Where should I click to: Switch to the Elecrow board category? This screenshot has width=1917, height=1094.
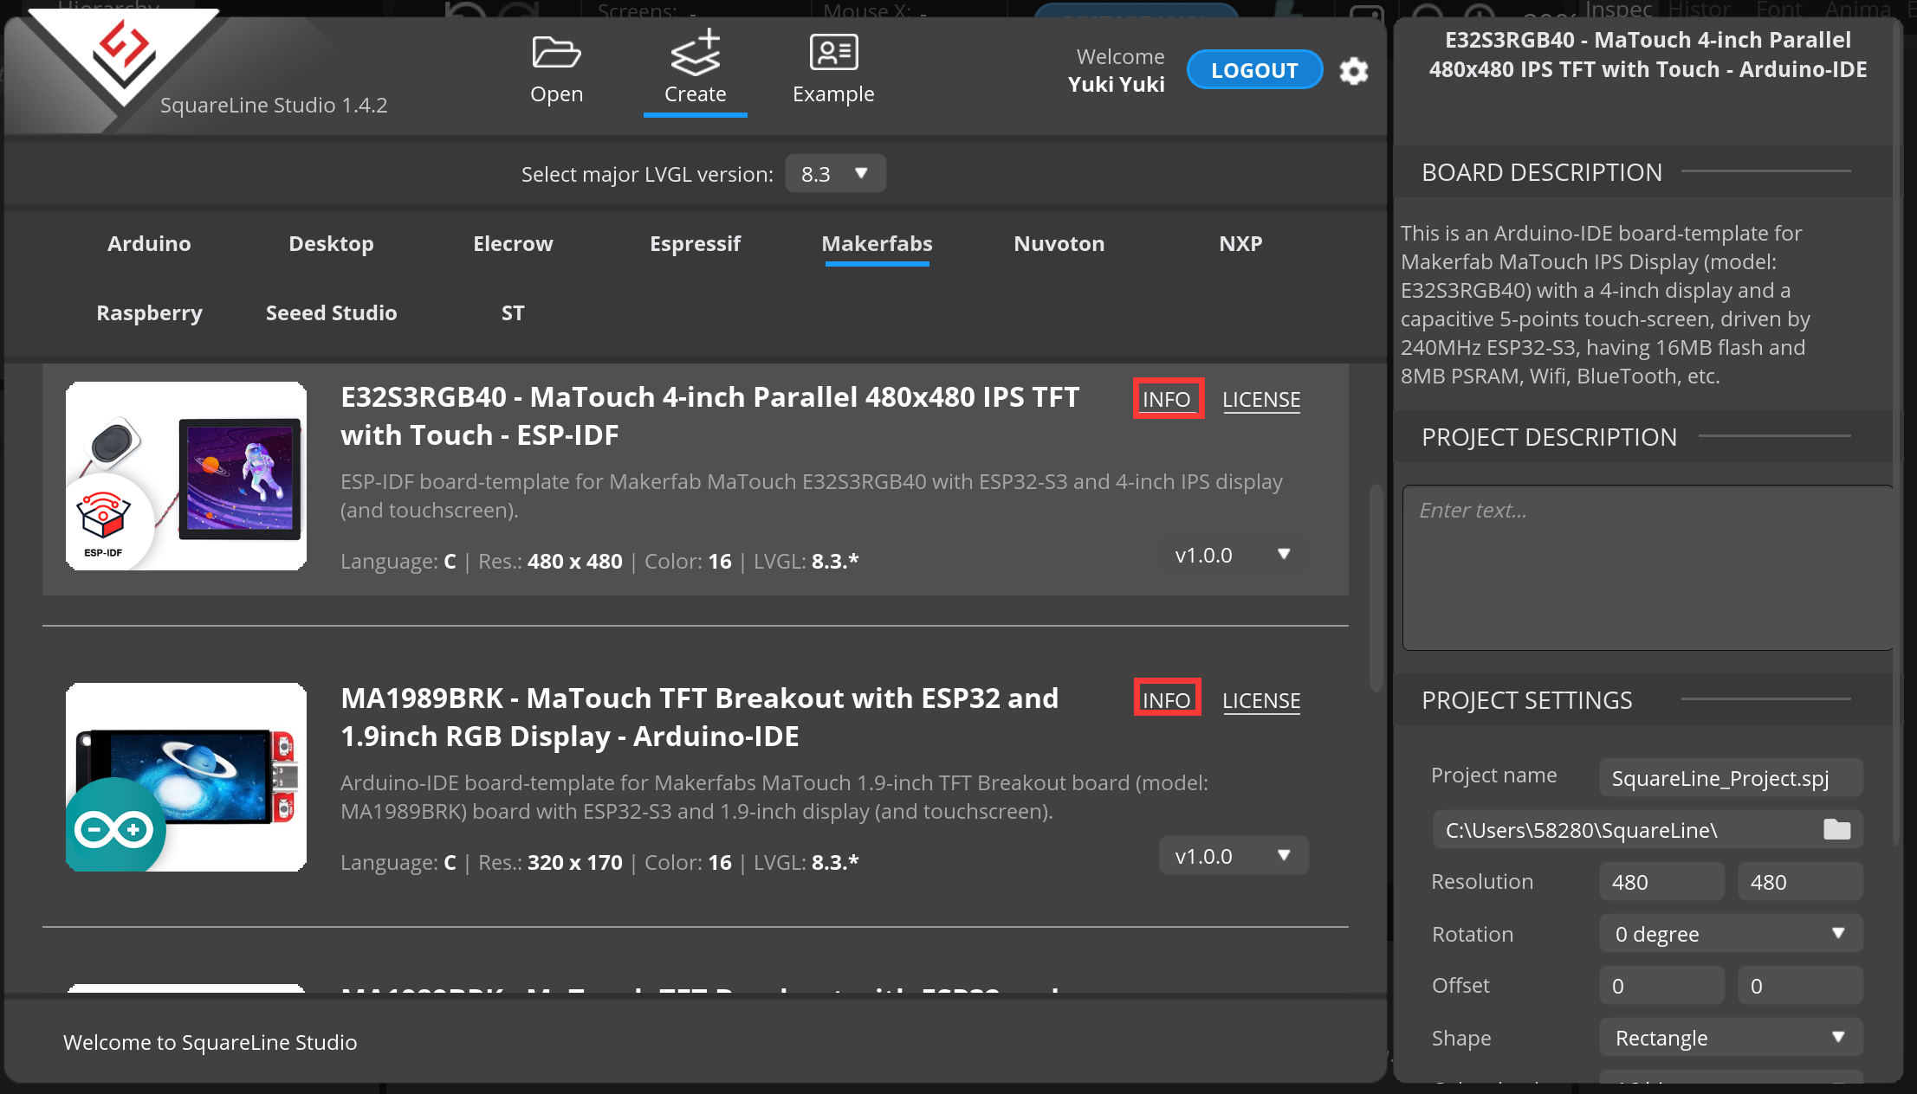click(x=513, y=243)
